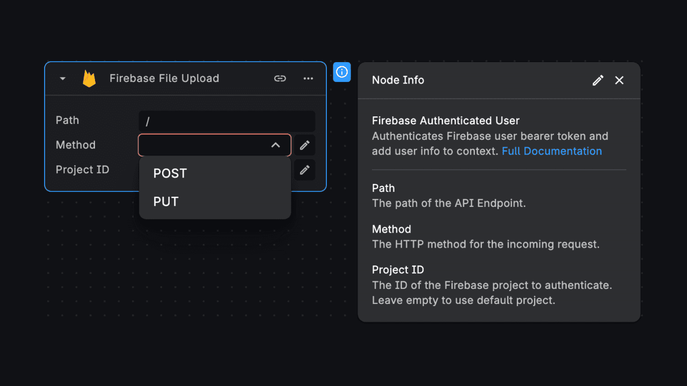Select the Node Info panel title
Image resolution: width=687 pixels, height=386 pixels.
tap(398, 80)
